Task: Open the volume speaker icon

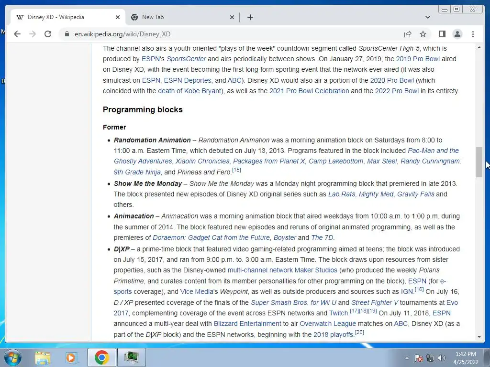Action: (x=442, y=358)
